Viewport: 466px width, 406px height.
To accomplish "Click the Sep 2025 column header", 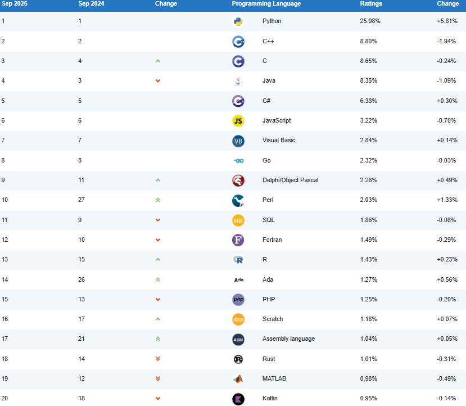I will pos(15,4).
